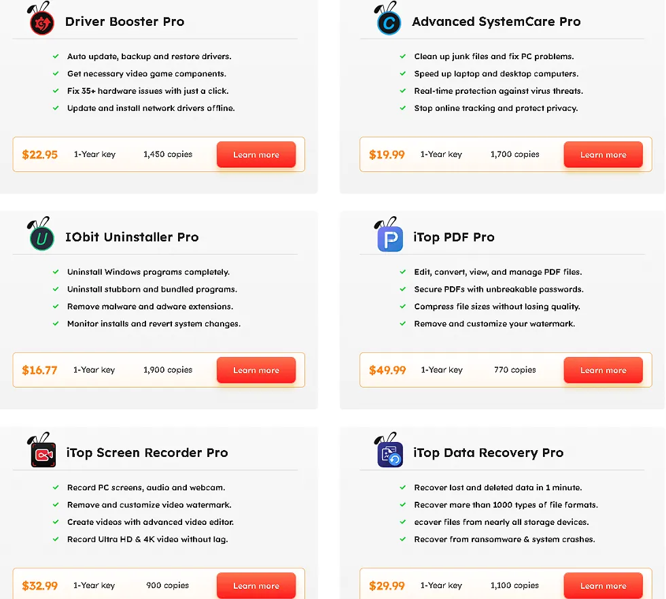Select the Driver Booster Pro title
This screenshot has width=666, height=599.
124,22
